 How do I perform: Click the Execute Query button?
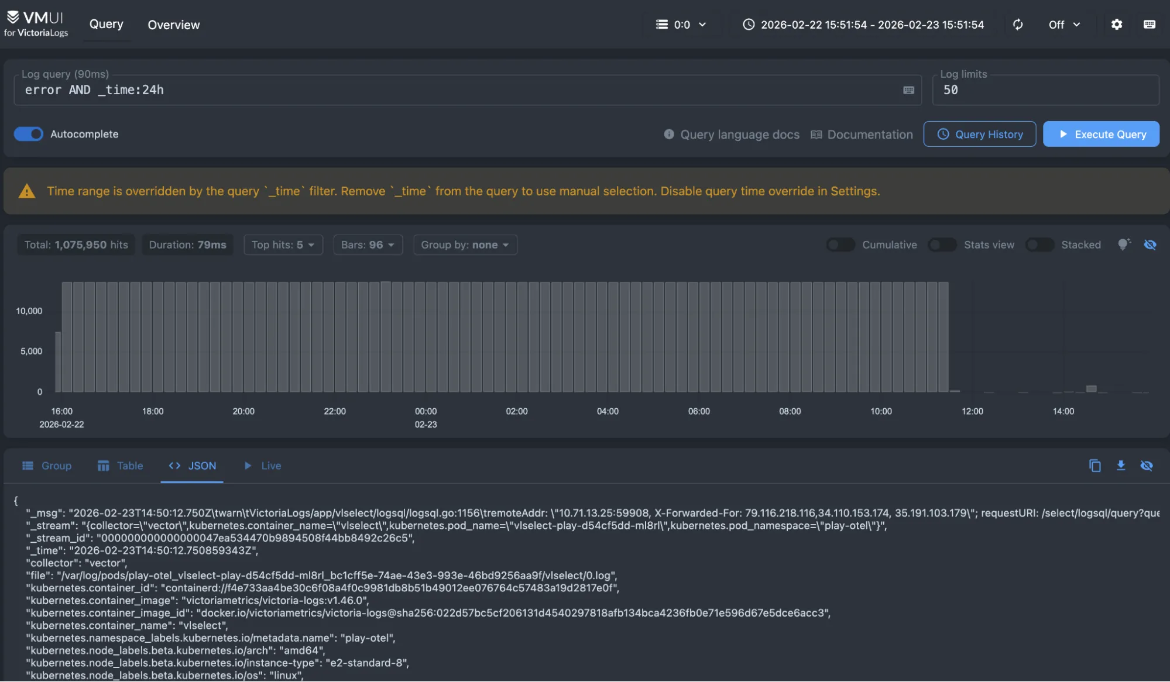(1100, 134)
